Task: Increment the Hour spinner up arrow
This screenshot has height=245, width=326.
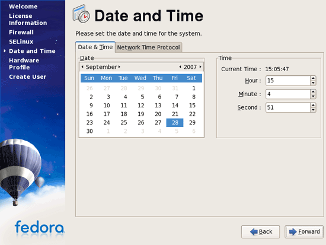Action: (x=313, y=78)
